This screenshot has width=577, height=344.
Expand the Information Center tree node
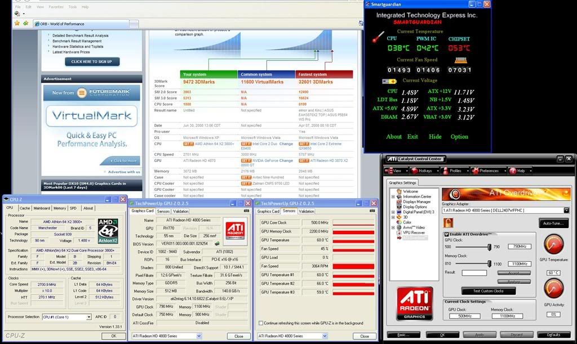point(393,196)
